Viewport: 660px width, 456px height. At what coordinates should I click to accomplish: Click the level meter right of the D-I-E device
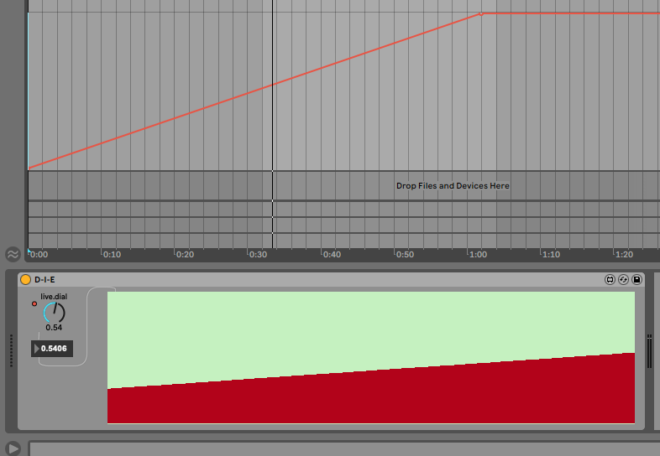click(649, 353)
